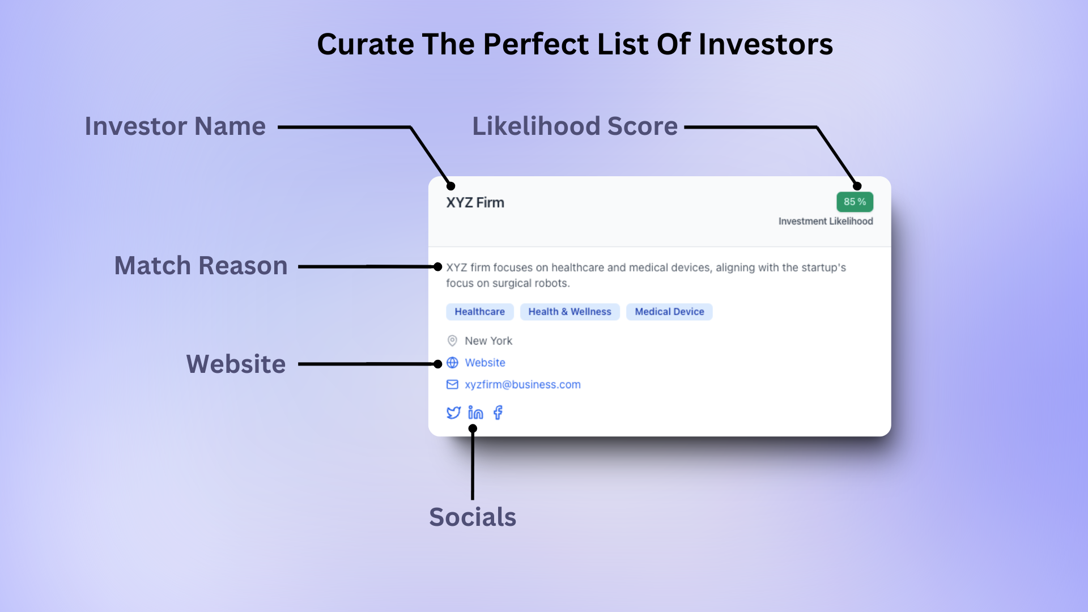Click the New York location text
The width and height of the screenshot is (1088, 612).
point(488,341)
